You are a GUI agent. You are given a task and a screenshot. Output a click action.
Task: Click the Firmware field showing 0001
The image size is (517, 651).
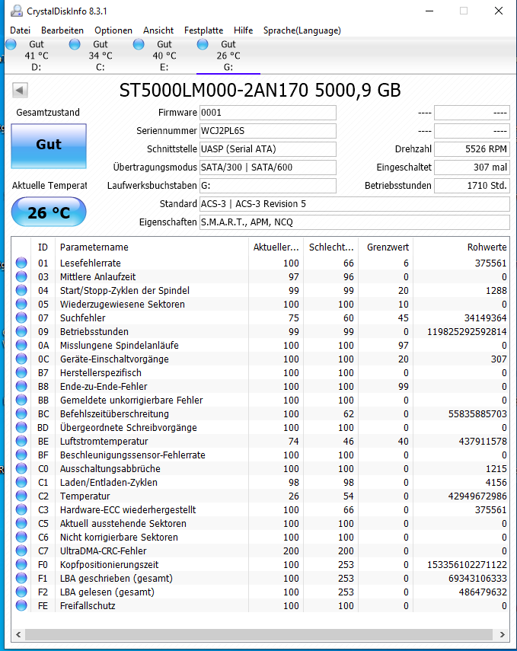(268, 113)
